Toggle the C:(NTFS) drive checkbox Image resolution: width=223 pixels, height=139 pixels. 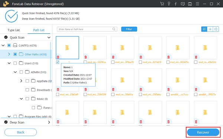[x=9, y=45]
